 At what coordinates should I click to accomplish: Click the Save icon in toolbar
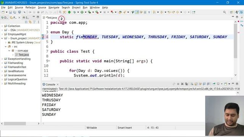click(10, 12)
